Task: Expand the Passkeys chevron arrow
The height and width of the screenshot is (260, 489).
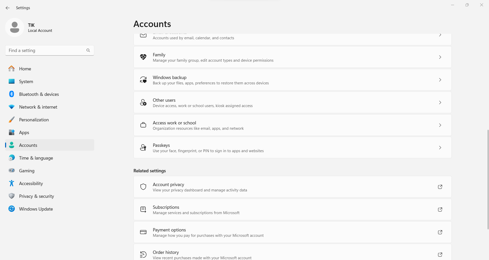Action: [440, 148]
